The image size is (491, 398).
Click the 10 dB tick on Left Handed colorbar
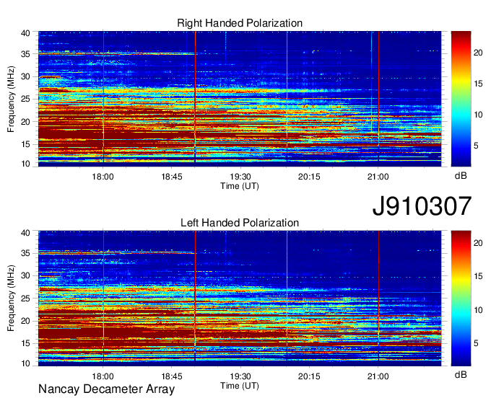pos(478,310)
